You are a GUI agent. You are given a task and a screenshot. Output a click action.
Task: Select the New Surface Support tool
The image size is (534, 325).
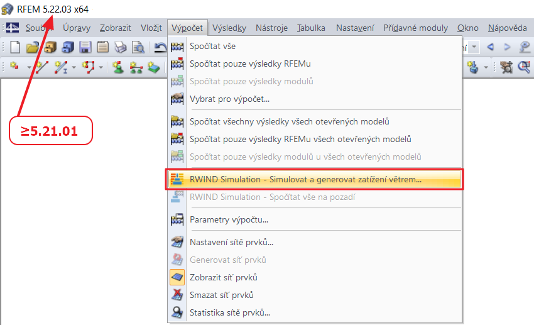[x=153, y=67]
